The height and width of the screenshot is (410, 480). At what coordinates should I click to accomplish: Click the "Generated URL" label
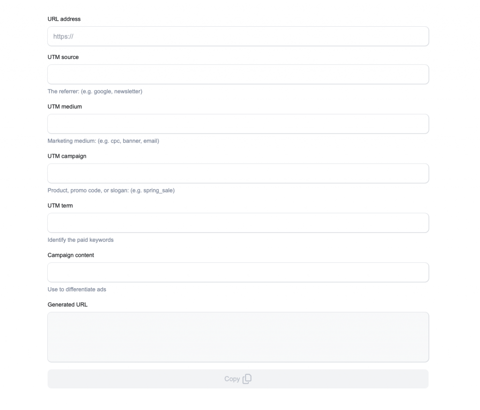tap(67, 305)
